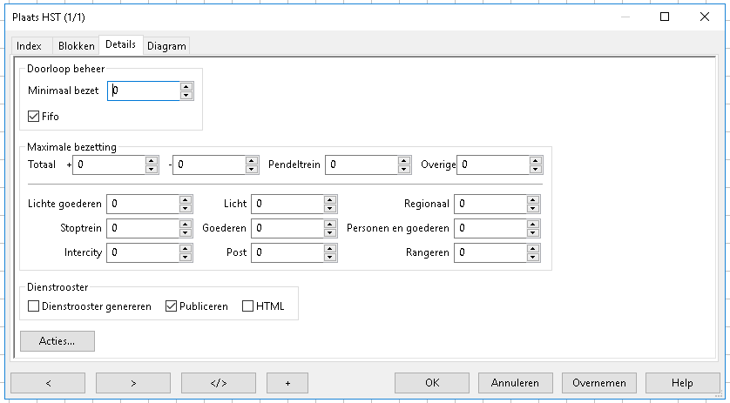The height and width of the screenshot is (403, 730).
Task: Open the Blokken tab
Action: pos(75,46)
